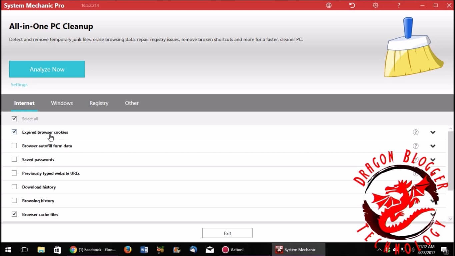Open the Settings link below Analyze Now

coord(19,85)
